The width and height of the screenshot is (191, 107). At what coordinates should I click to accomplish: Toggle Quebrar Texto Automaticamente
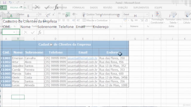click(x=101, y=14)
